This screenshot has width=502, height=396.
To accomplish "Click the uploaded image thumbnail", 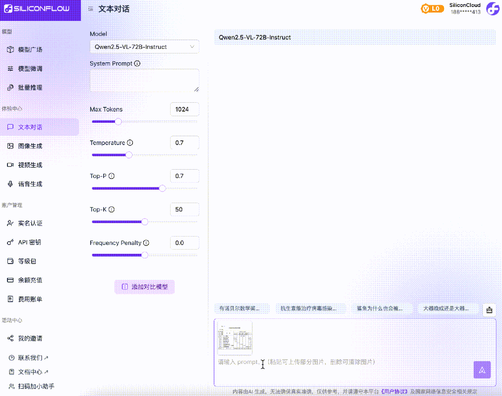I will coord(235,338).
